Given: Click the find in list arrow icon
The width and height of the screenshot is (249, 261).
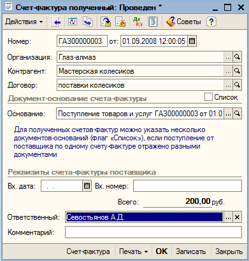Looking at the screenshot, I should tap(55, 22).
